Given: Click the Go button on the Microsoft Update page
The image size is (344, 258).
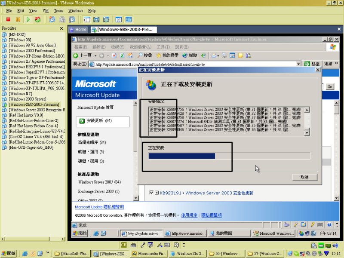Looking at the screenshot, I should [329, 87].
